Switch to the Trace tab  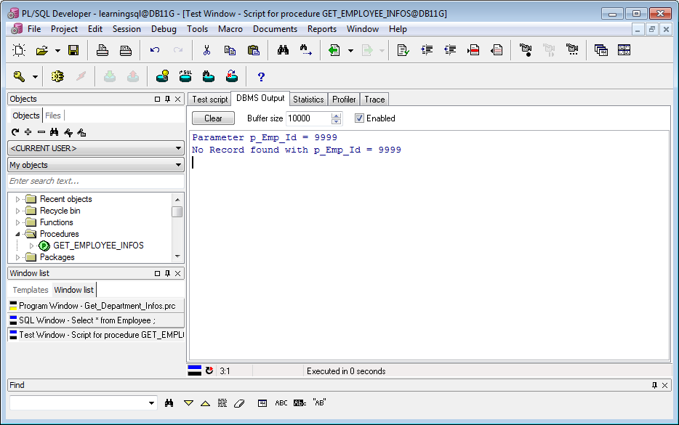[x=374, y=100]
